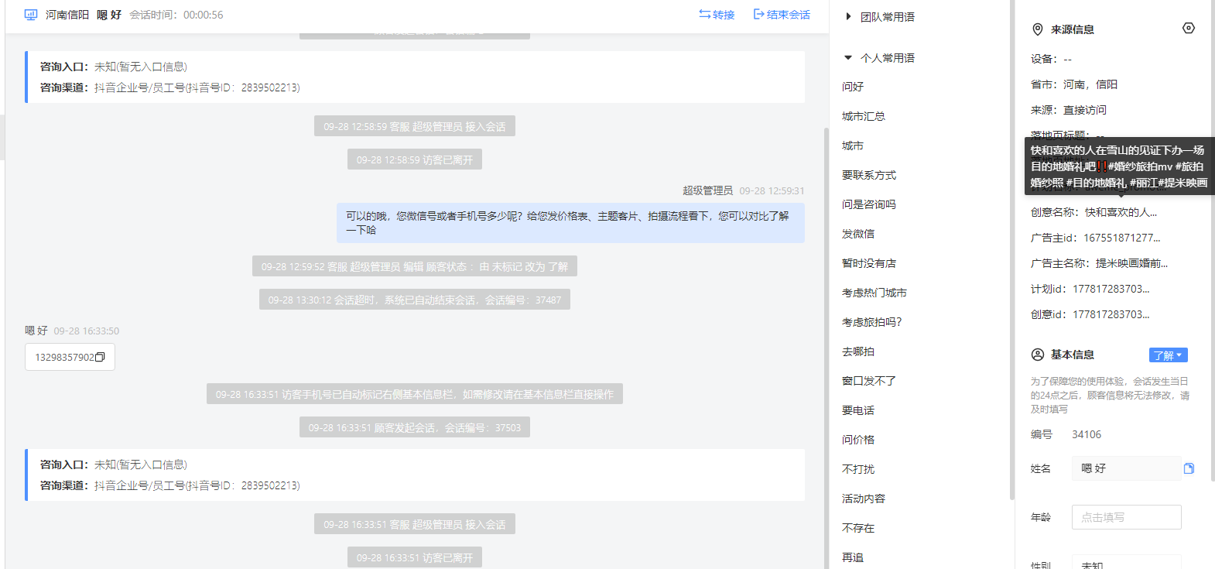Screen dimensions: 1215x569
Task: Open the 了解 status dropdown
Action: pyautogui.click(x=1168, y=355)
